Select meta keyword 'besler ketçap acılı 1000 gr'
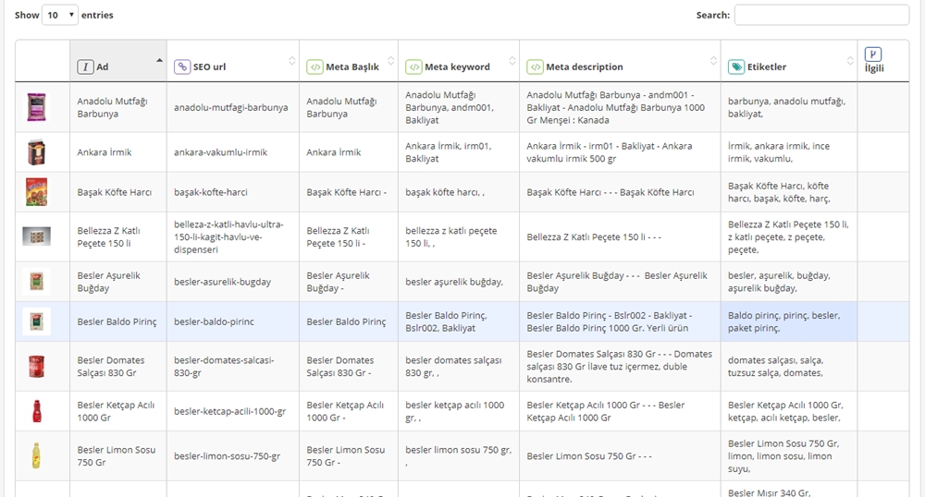Screen dimensions: 925x497 pos(459,411)
